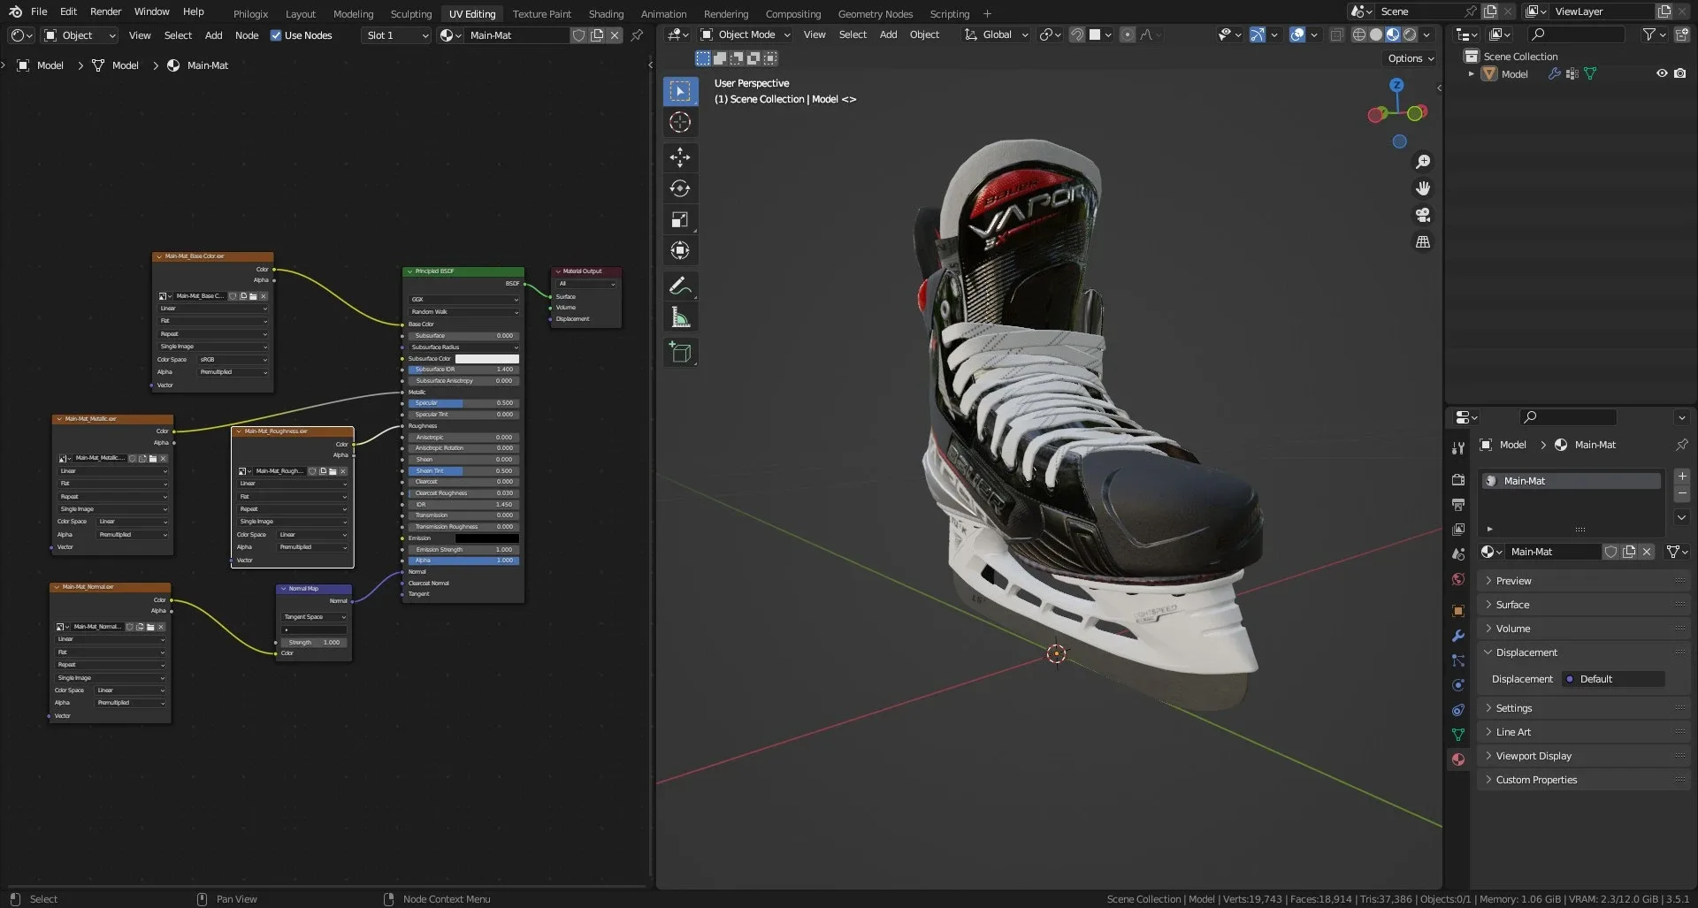
Task: Switch perspective/orthographic grid icon
Action: click(x=1423, y=241)
